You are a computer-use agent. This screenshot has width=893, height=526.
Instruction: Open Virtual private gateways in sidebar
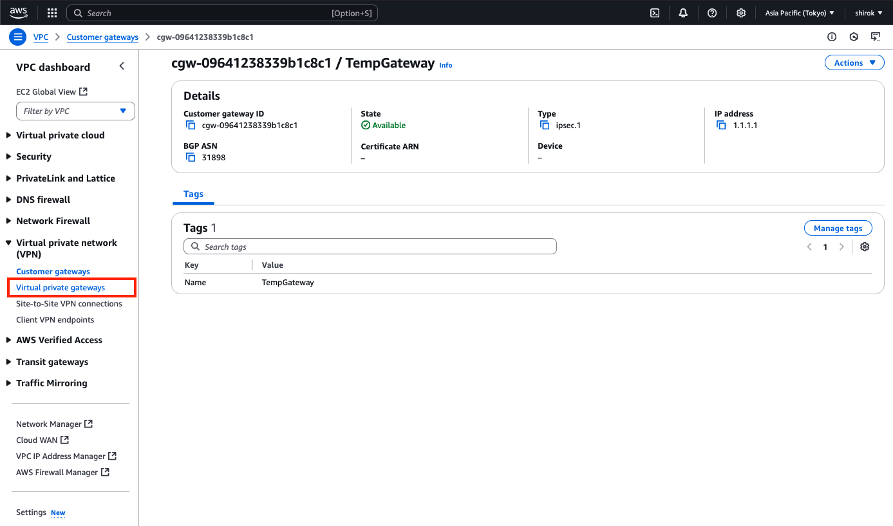[61, 288]
